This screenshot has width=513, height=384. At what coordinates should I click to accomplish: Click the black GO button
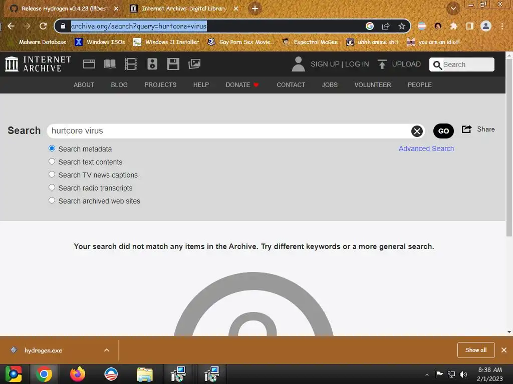pos(443,131)
